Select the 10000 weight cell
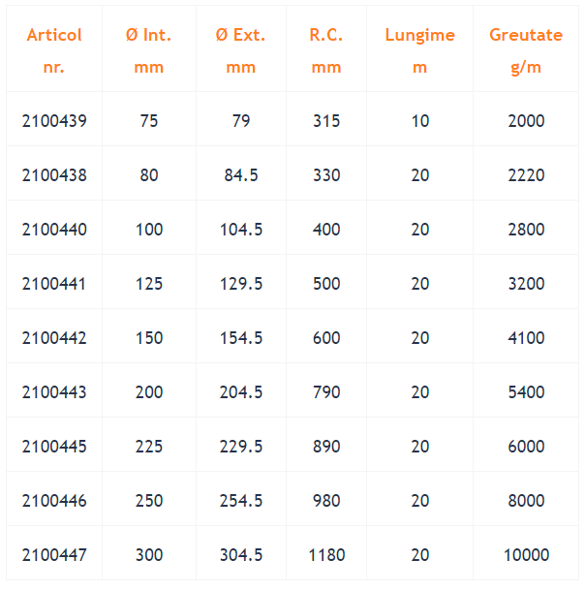Image resolution: width=585 pixels, height=591 pixels. pos(526,553)
